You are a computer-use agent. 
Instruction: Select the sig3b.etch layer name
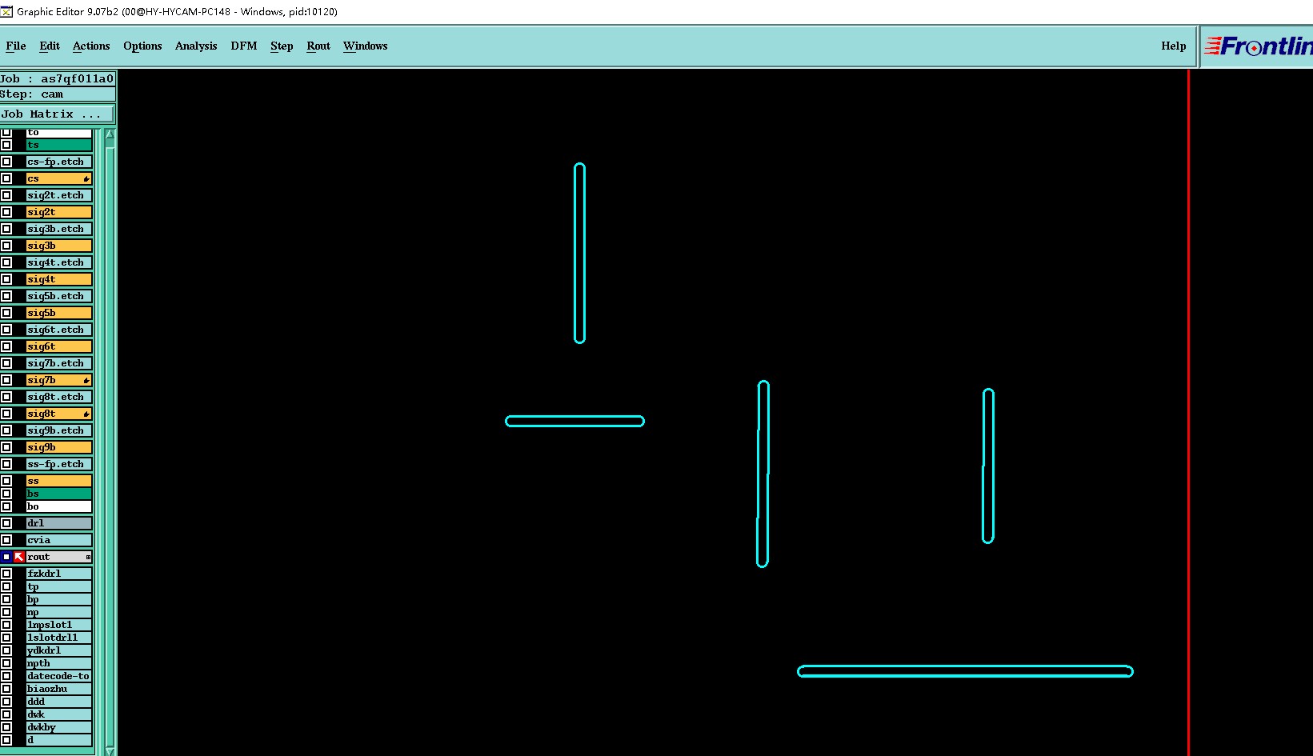(x=58, y=229)
